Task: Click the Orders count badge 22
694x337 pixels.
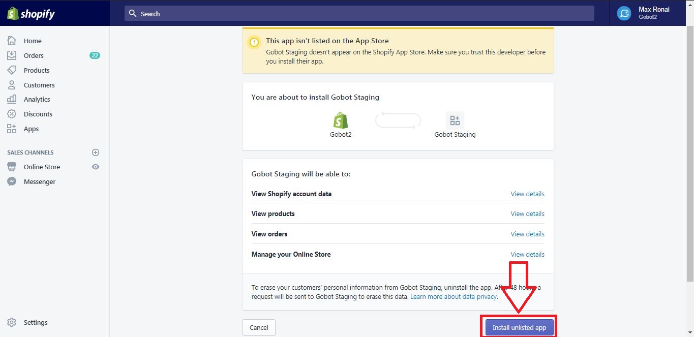Action: [95, 55]
